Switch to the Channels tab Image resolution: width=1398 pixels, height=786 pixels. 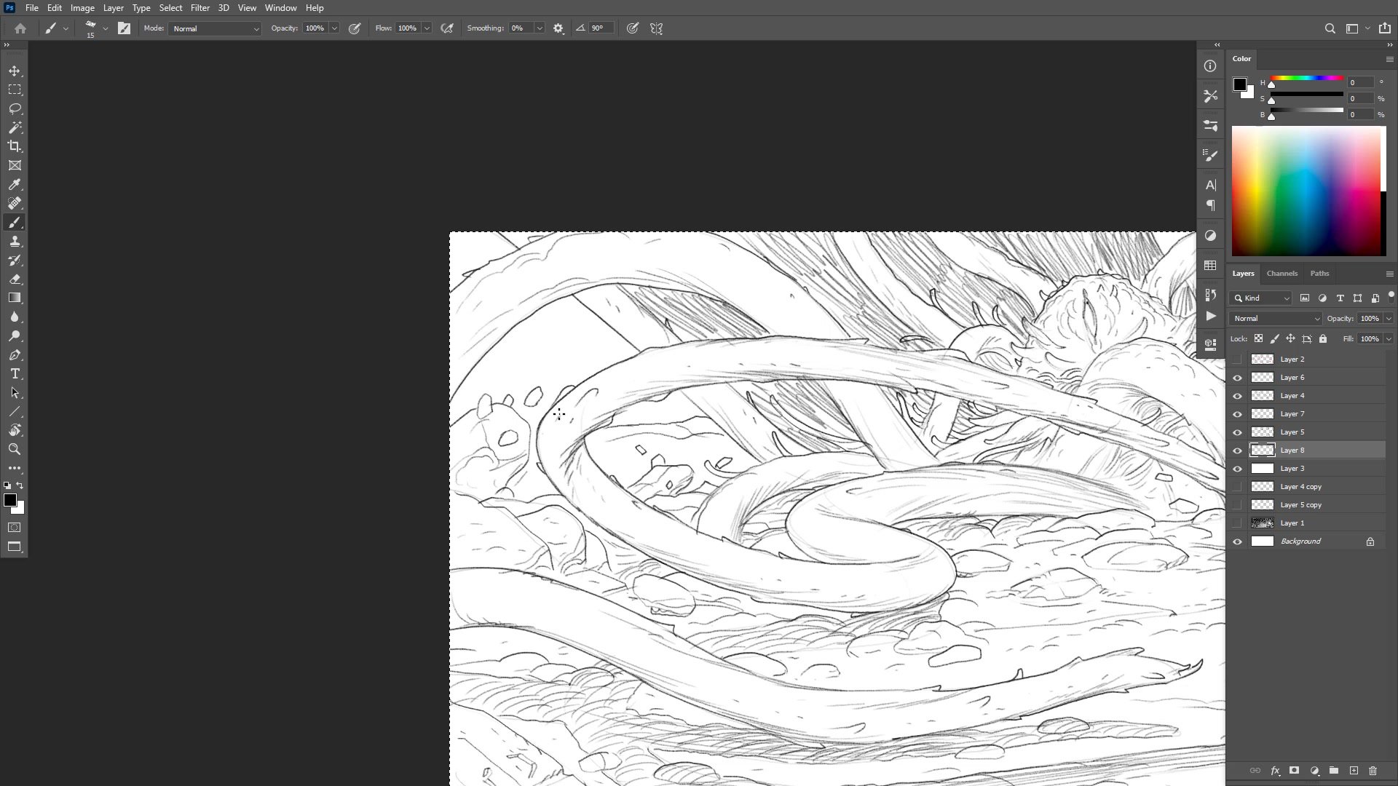click(1281, 274)
